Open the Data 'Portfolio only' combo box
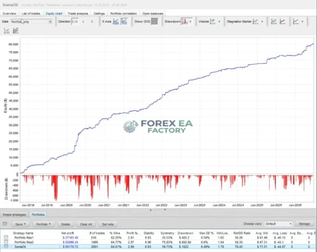This screenshot has width=317, height=252. click(31, 22)
